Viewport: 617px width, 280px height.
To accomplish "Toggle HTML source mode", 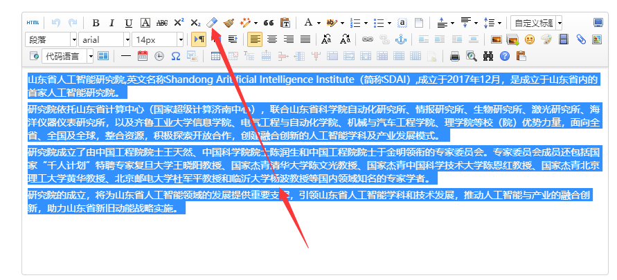I will pos(33,23).
